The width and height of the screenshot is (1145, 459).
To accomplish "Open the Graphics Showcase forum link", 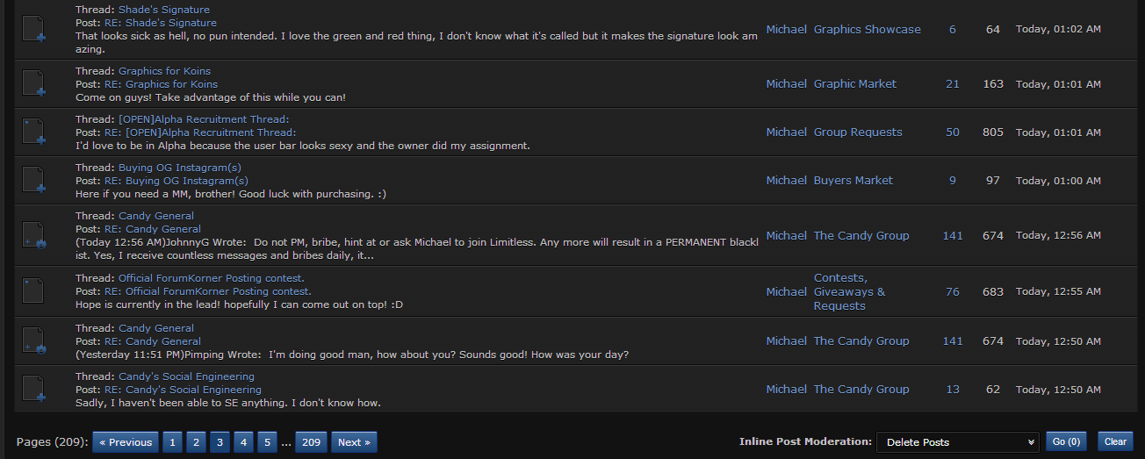I will click(x=867, y=29).
